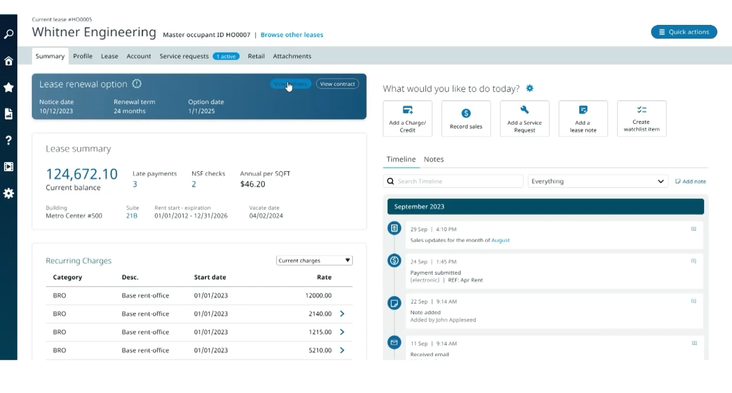Click the Rate column header
Screen dimensions: 732x393
324,277
